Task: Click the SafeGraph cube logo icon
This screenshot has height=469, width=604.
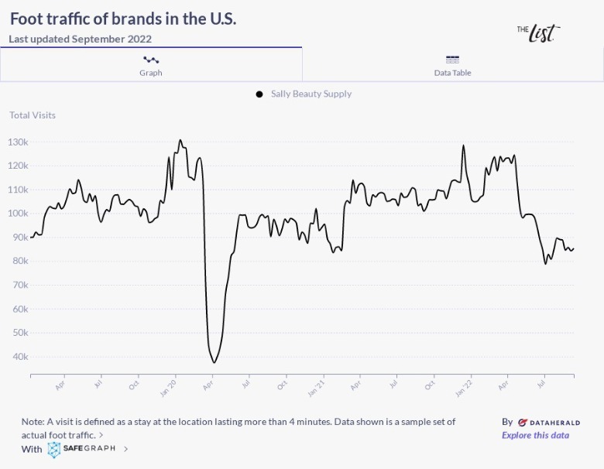Action: 54,449
